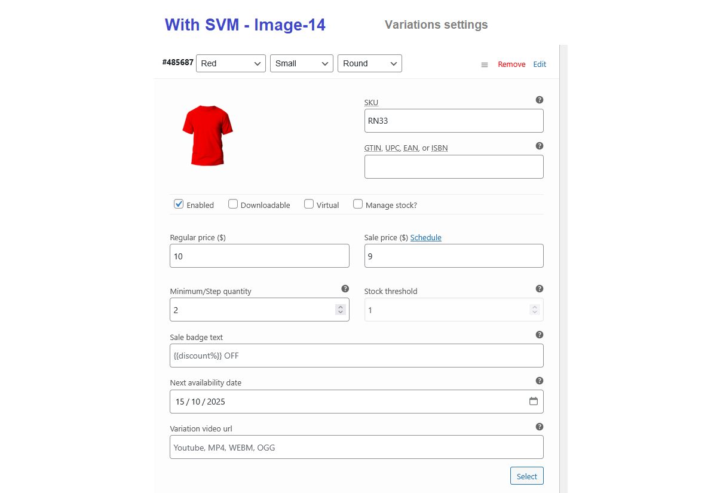Click the red t-shirt variation image

[207, 136]
